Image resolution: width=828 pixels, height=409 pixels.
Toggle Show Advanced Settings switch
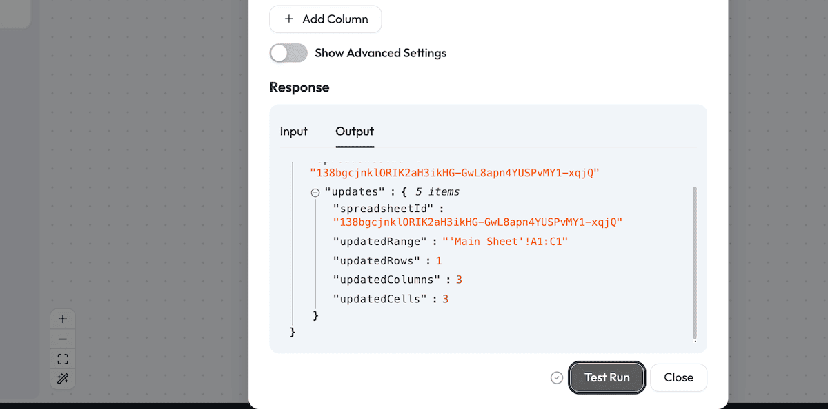tap(288, 53)
